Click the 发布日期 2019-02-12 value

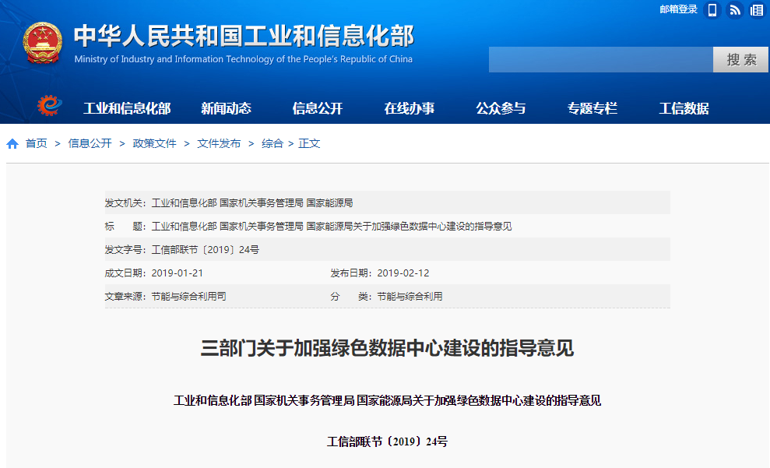(403, 273)
